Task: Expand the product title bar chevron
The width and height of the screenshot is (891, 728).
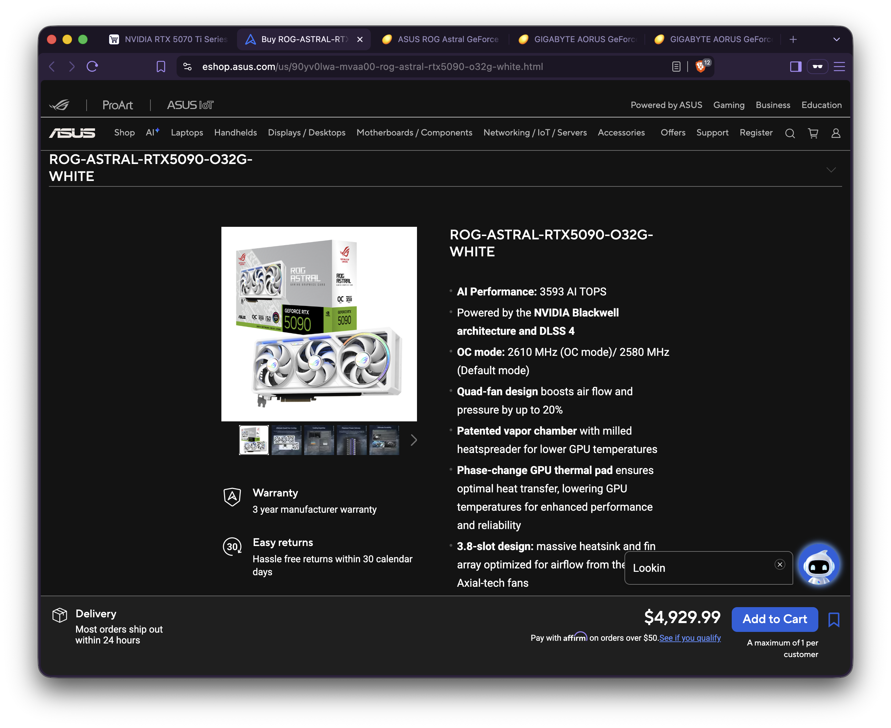Action: [831, 170]
